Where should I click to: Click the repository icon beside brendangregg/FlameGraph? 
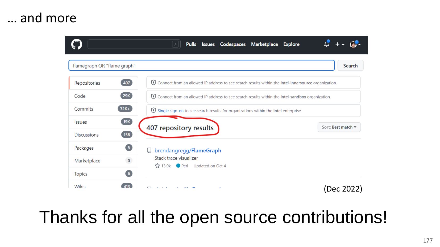pos(149,150)
